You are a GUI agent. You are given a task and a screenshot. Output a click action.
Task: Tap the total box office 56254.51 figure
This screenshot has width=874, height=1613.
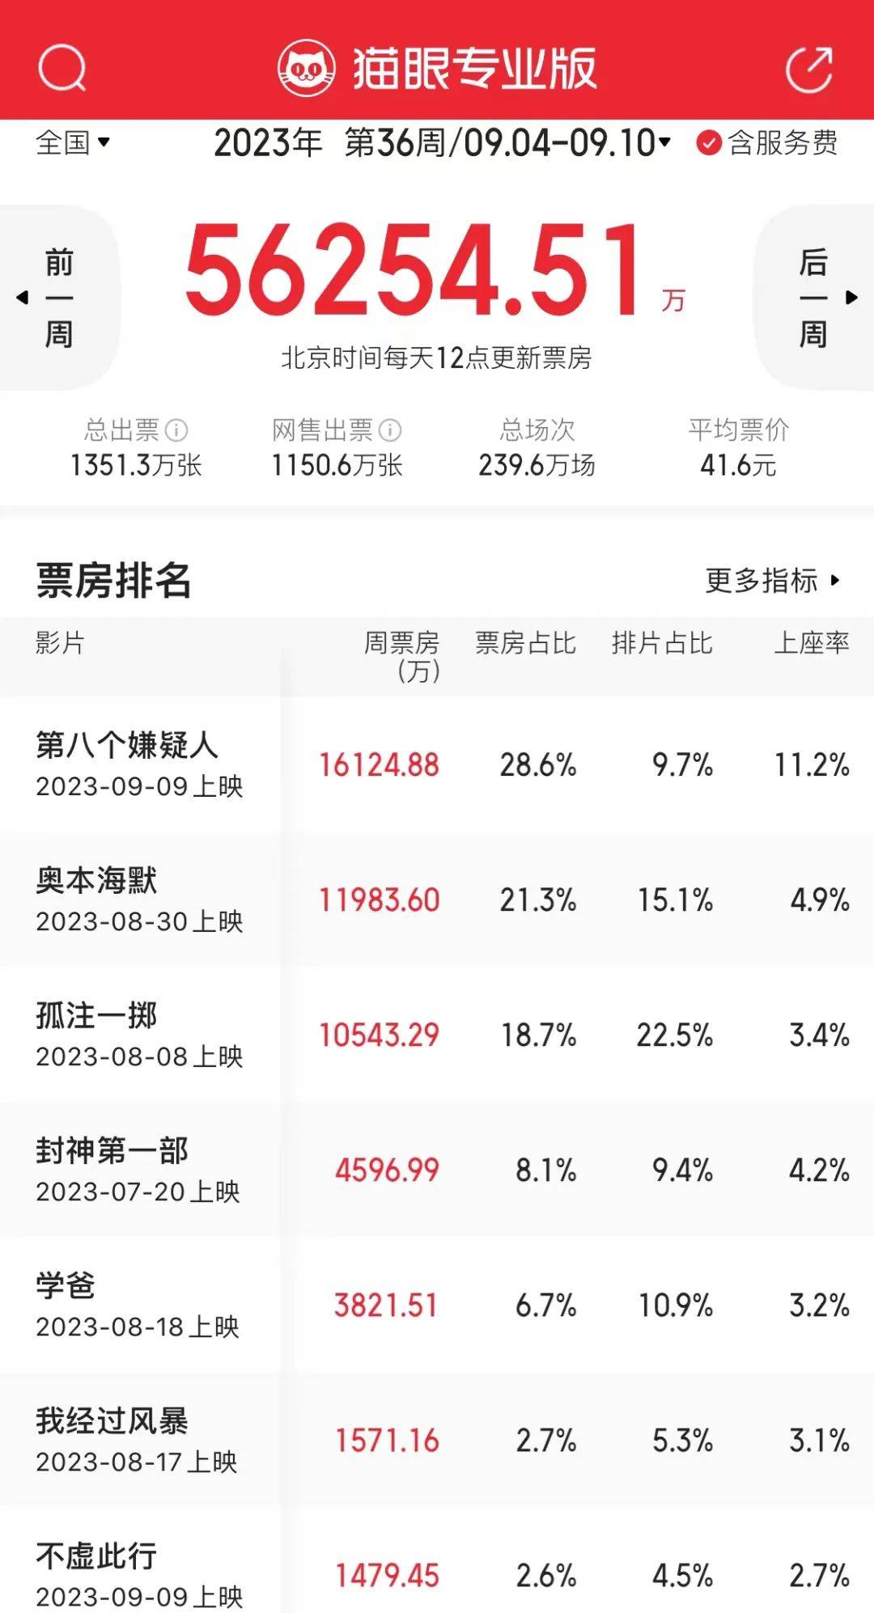[414, 271]
